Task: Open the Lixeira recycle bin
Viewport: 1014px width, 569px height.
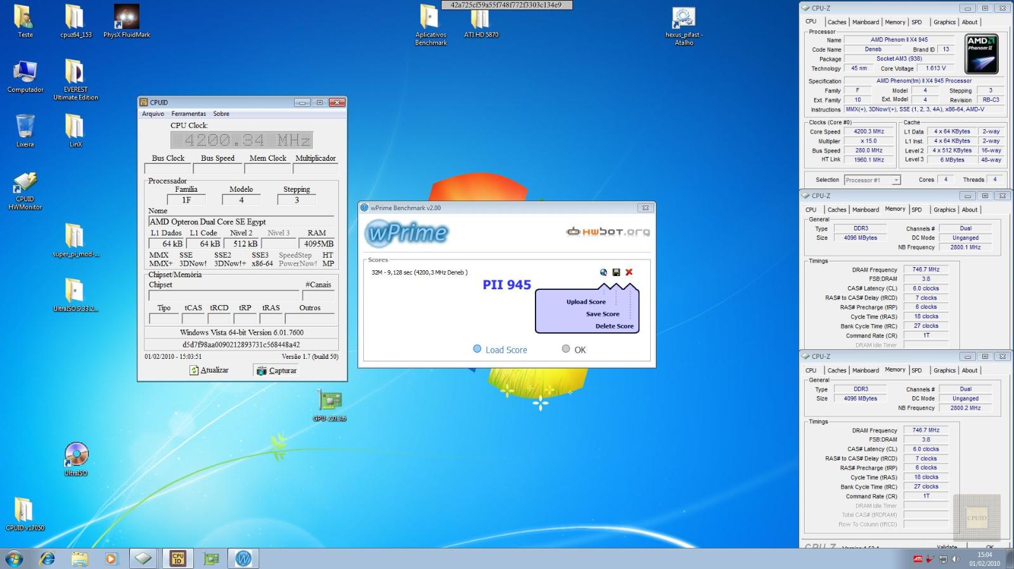Action: (x=25, y=130)
